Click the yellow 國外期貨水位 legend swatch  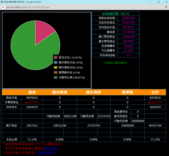coord(56,68)
